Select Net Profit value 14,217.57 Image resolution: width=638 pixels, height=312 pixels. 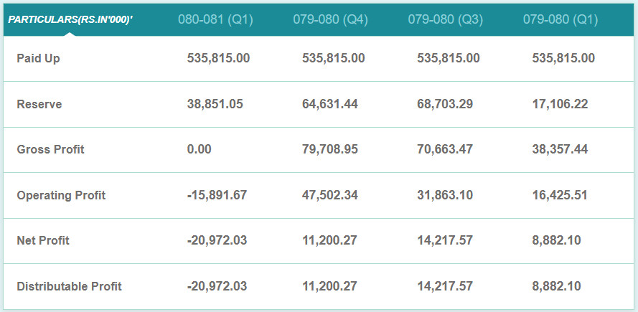coord(445,240)
